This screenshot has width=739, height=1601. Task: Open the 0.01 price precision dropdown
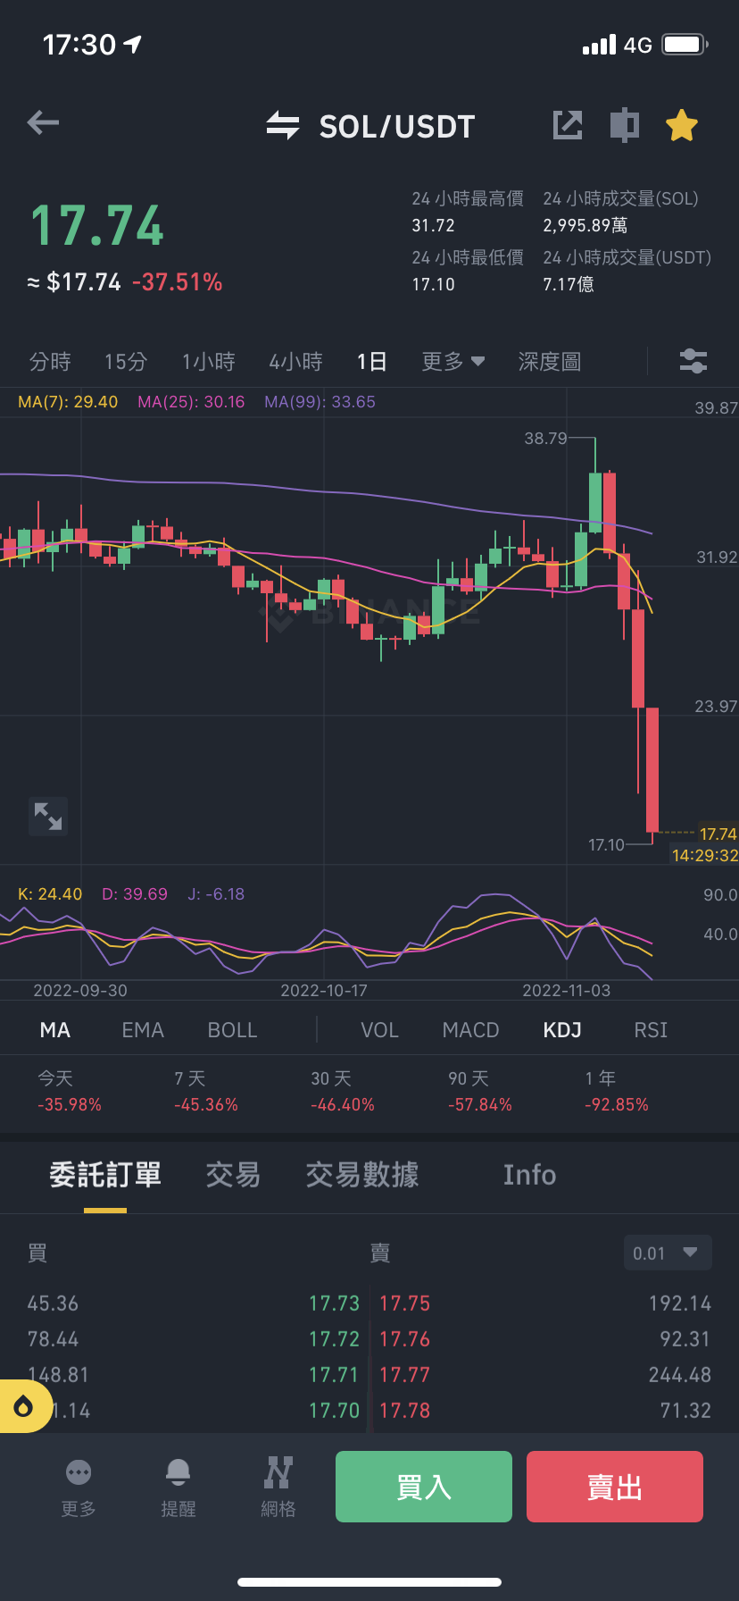point(668,1253)
